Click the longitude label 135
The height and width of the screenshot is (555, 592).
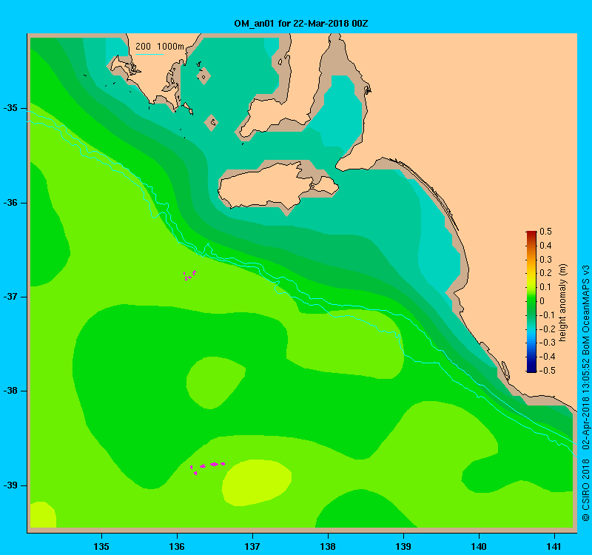[101, 546]
